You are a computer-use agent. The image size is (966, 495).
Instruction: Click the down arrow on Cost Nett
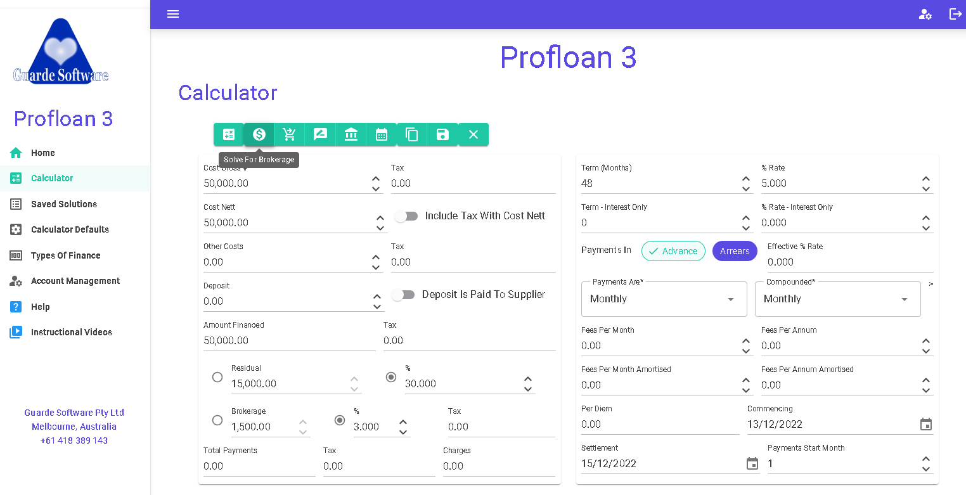(x=380, y=228)
